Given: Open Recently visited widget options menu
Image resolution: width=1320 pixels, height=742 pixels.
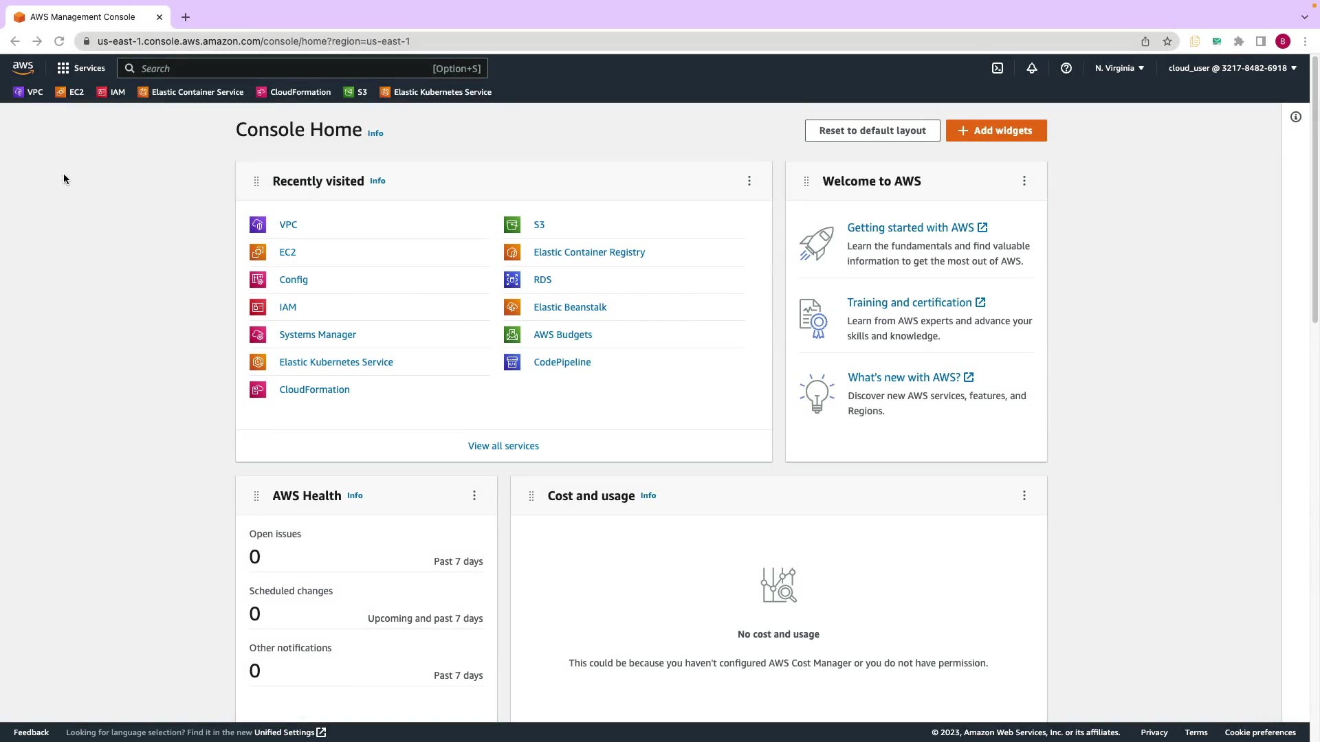Looking at the screenshot, I should [749, 181].
